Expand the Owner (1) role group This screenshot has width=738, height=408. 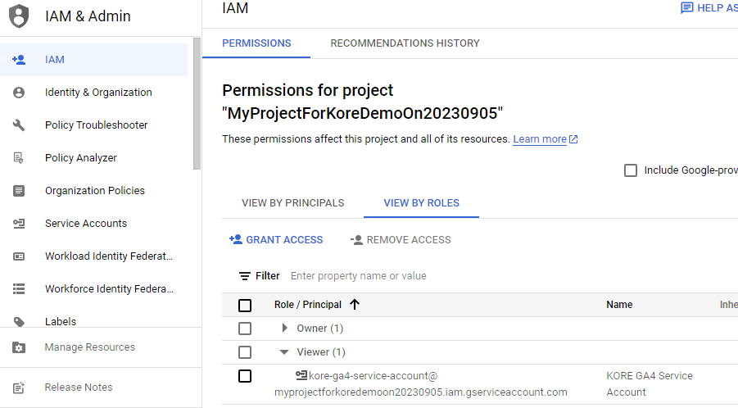285,329
